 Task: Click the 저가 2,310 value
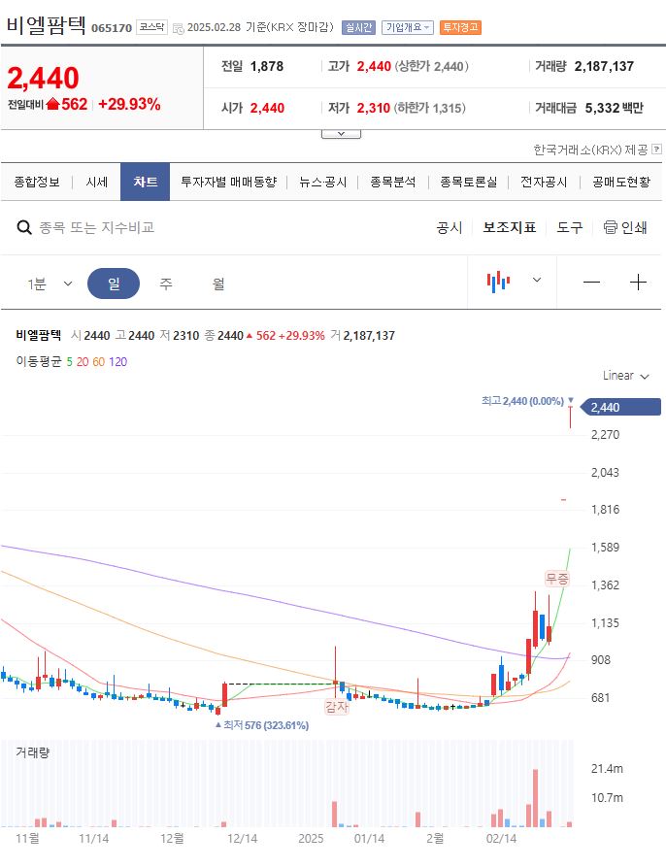[x=374, y=108]
